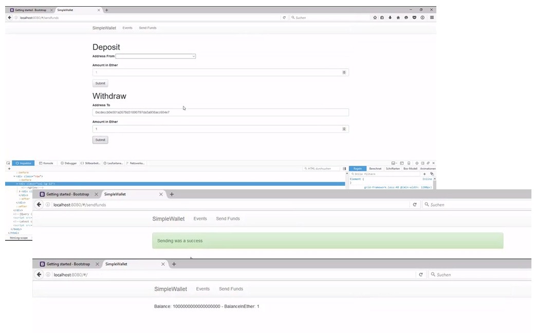Reload the page in the top browser window

pos(284,17)
